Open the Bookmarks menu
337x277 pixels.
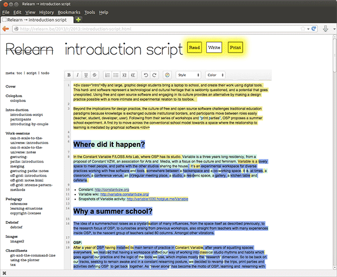pyautogui.click(x=69, y=12)
